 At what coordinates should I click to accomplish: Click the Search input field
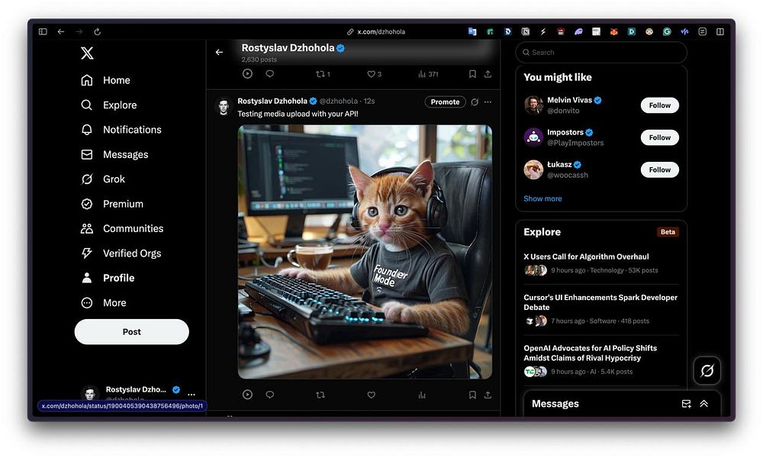click(x=601, y=53)
